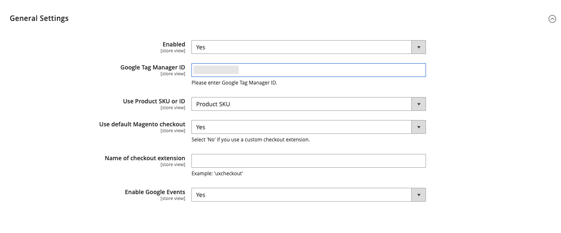Open Use default Magento checkout select
This screenshot has height=233, width=561.
click(301, 127)
